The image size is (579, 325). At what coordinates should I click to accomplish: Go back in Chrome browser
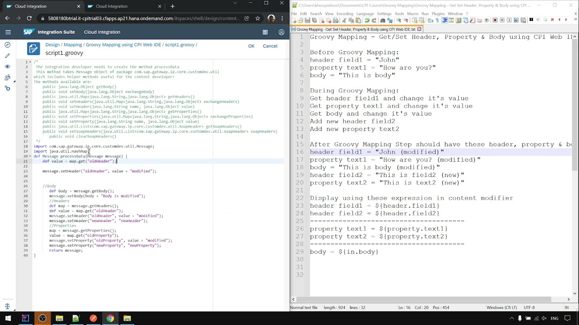[x=7, y=19]
